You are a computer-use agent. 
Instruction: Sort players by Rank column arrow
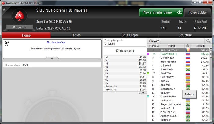158,46
